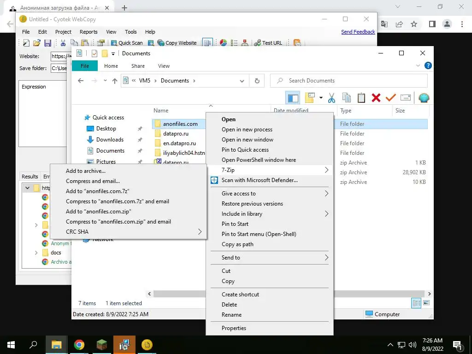Viewport: 472px width, 354px height.
Task: Choose Properties in the context menu
Action: click(x=269, y=328)
